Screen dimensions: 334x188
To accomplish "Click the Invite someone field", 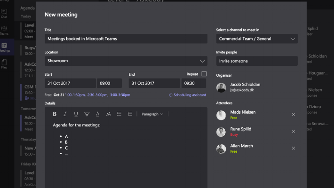I will (257, 61).
